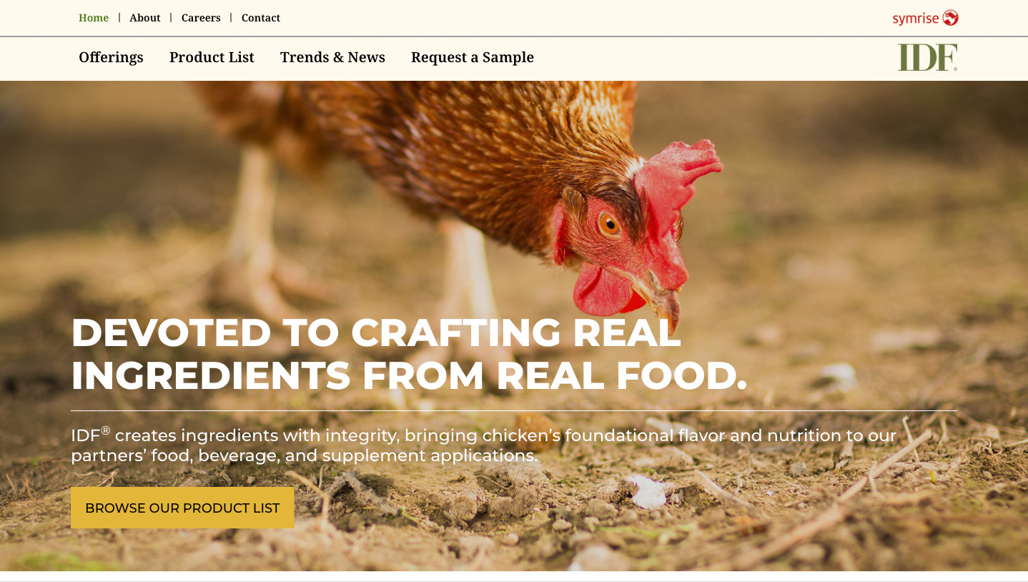Click the Home link
This screenshot has height=582, width=1028.
tap(94, 17)
